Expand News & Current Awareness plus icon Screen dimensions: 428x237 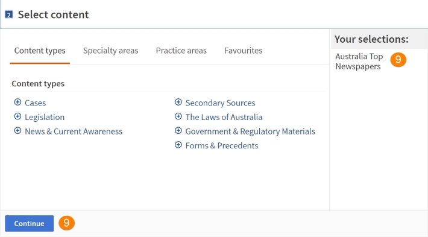(x=17, y=130)
